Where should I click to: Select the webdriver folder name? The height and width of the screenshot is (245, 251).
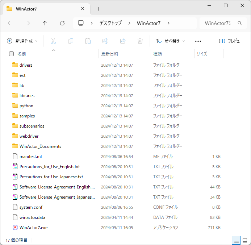point(29,136)
